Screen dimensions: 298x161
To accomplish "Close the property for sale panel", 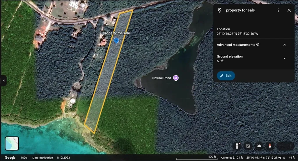I will 289,10.
